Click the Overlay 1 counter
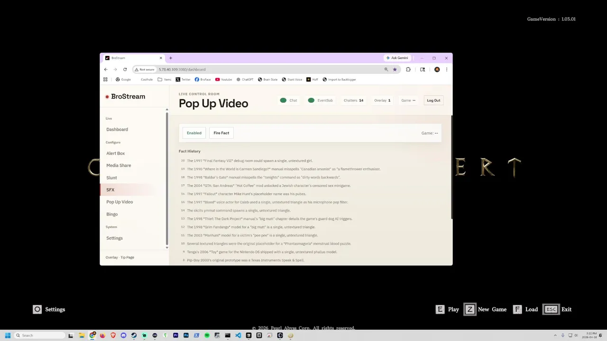The height and width of the screenshot is (341, 607). click(x=382, y=100)
